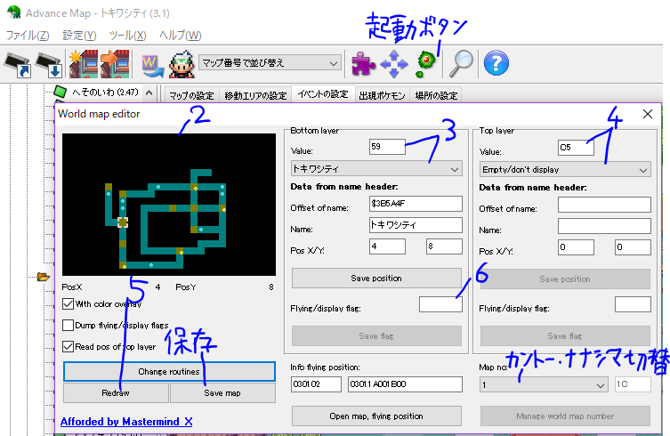Open Afforded by Mastermind_X link
The image size is (670, 436).
[x=126, y=422]
